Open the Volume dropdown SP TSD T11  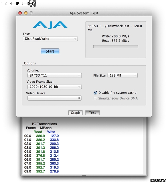click(54, 75)
